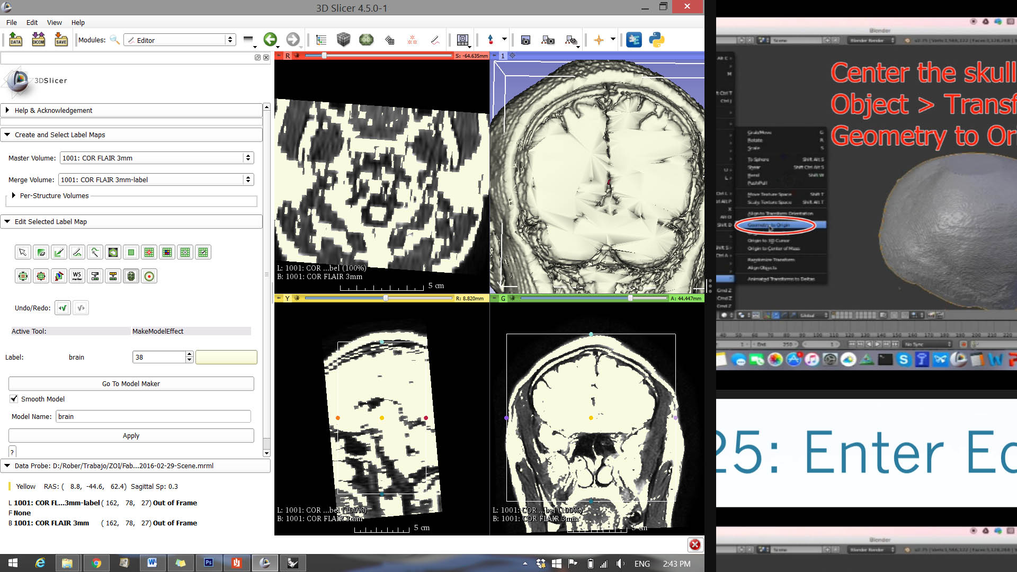Open the File menu
The height and width of the screenshot is (572, 1017).
click(x=12, y=22)
